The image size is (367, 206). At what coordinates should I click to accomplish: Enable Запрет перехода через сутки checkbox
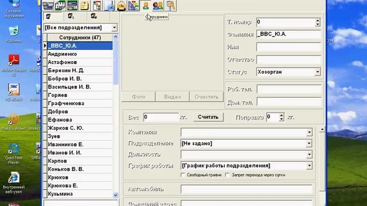click(x=227, y=175)
